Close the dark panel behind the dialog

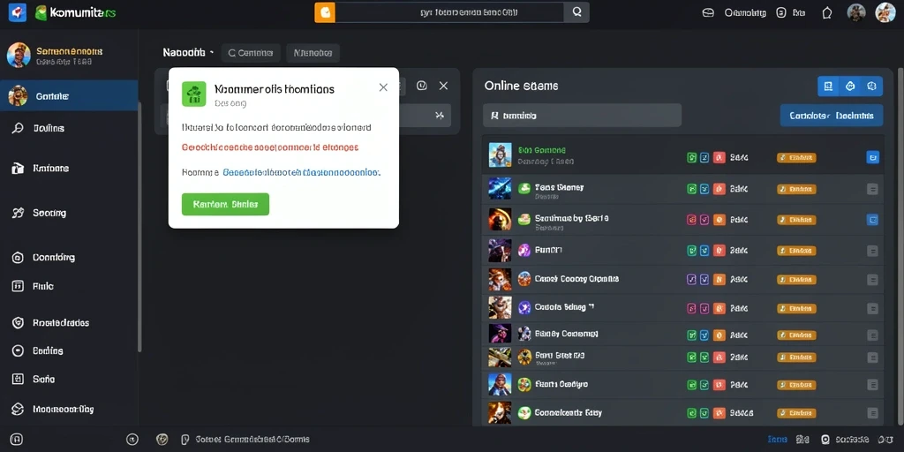[443, 86]
